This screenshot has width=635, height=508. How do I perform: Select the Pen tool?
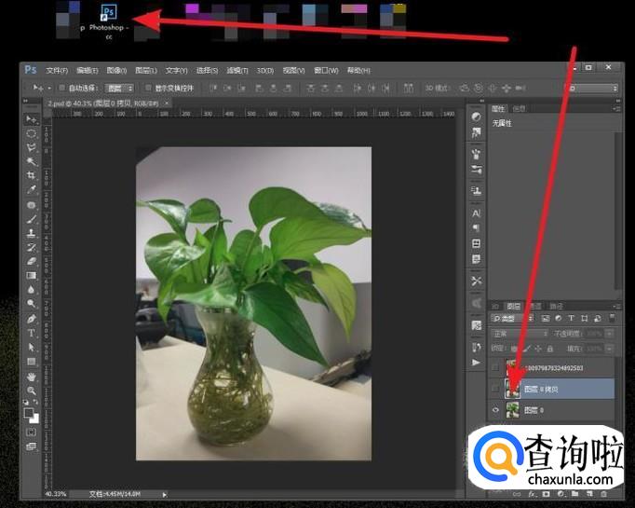[31, 318]
